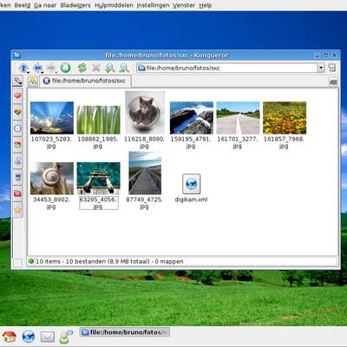Open the Help menu
This screenshot has width=347, height=347.
(x=206, y=5)
